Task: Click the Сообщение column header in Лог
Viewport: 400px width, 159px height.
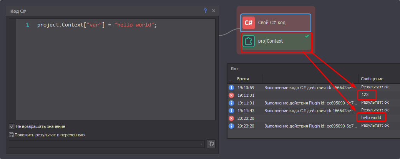Action: [379, 79]
